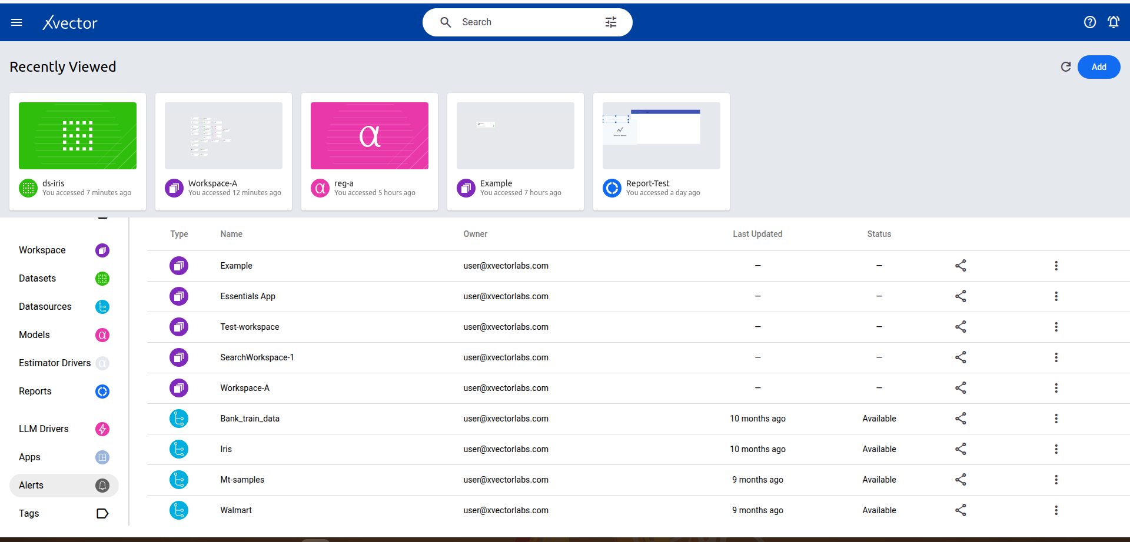1130x542 pixels.
Task: Open the Essentials App name link
Action: point(248,296)
